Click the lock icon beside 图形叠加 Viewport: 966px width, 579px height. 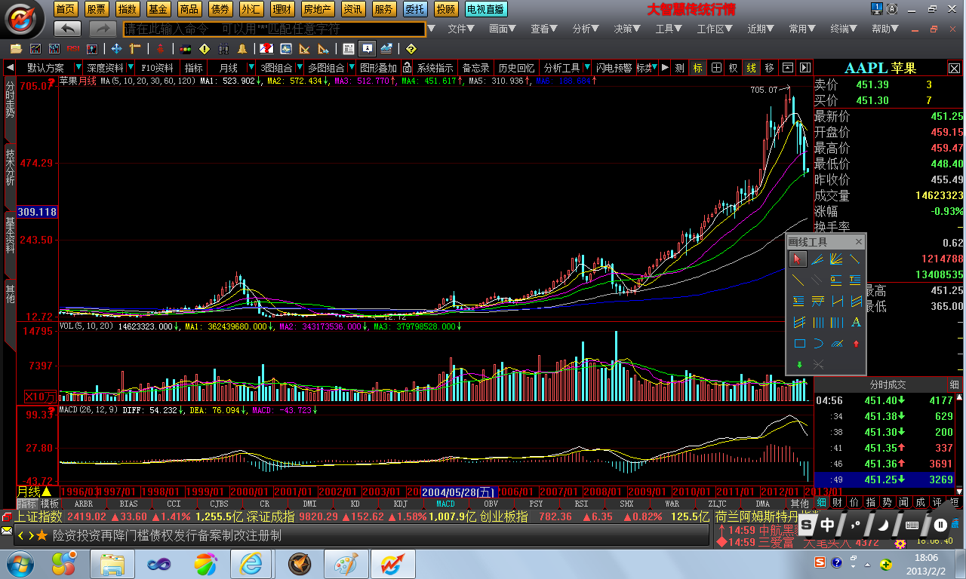point(407,67)
